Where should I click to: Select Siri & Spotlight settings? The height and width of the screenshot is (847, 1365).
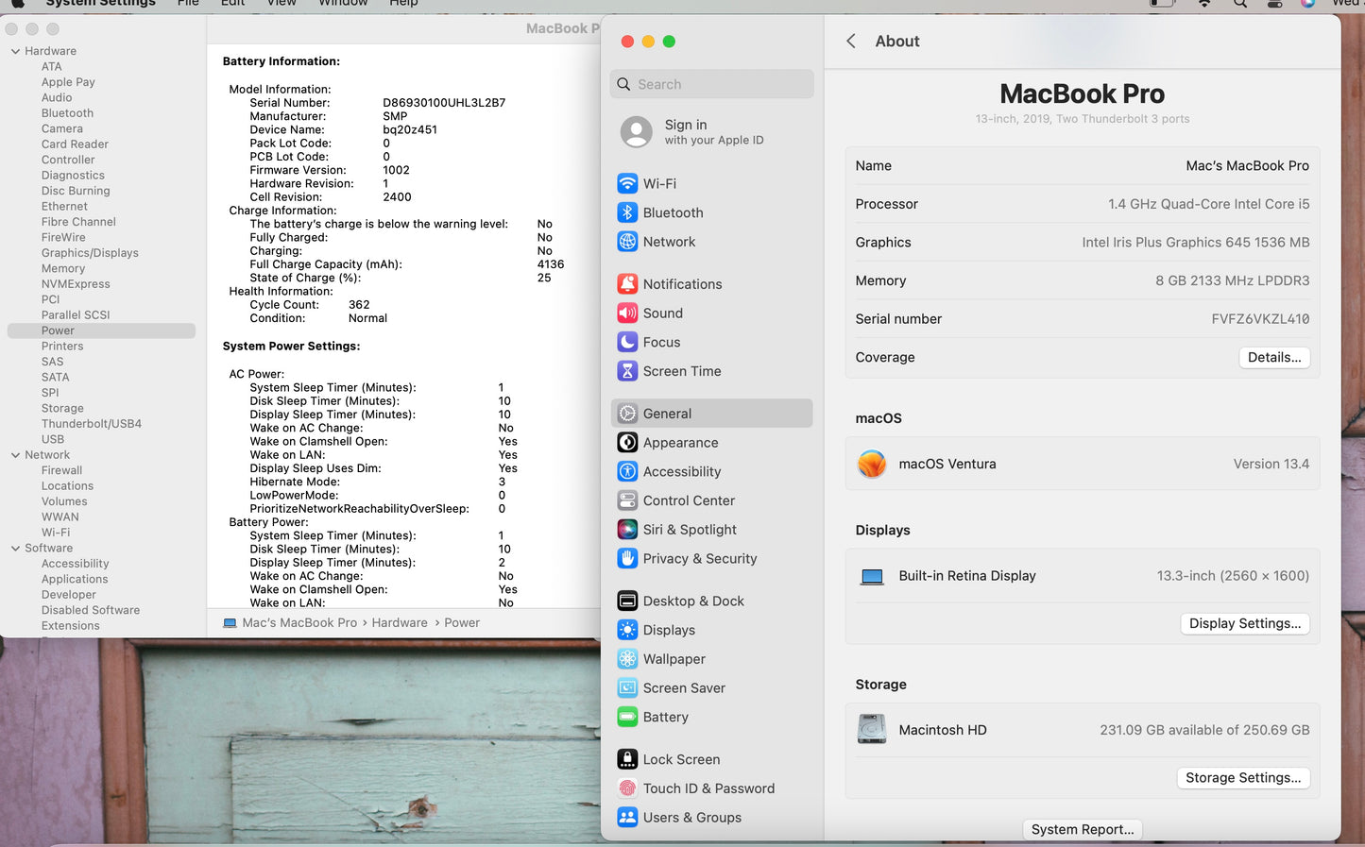tap(690, 530)
